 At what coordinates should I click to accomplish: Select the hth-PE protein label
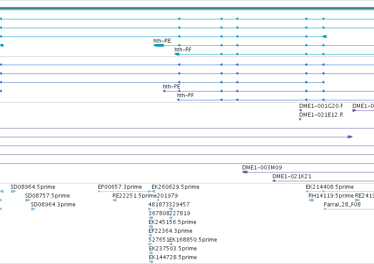pyautogui.click(x=172, y=87)
